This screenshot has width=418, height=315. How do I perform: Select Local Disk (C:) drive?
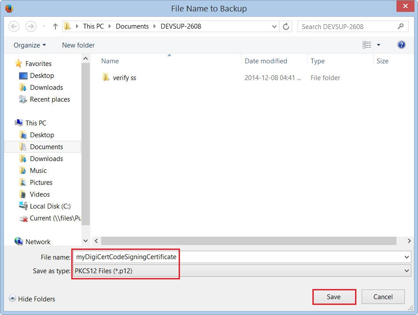pyautogui.click(x=50, y=206)
